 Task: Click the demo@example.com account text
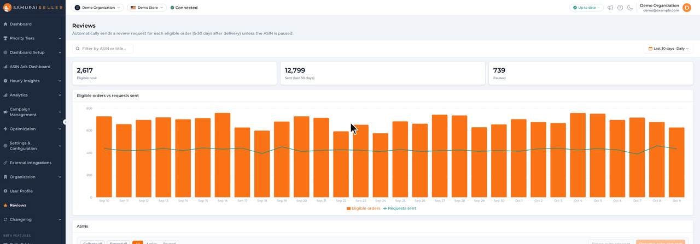tap(661, 10)
